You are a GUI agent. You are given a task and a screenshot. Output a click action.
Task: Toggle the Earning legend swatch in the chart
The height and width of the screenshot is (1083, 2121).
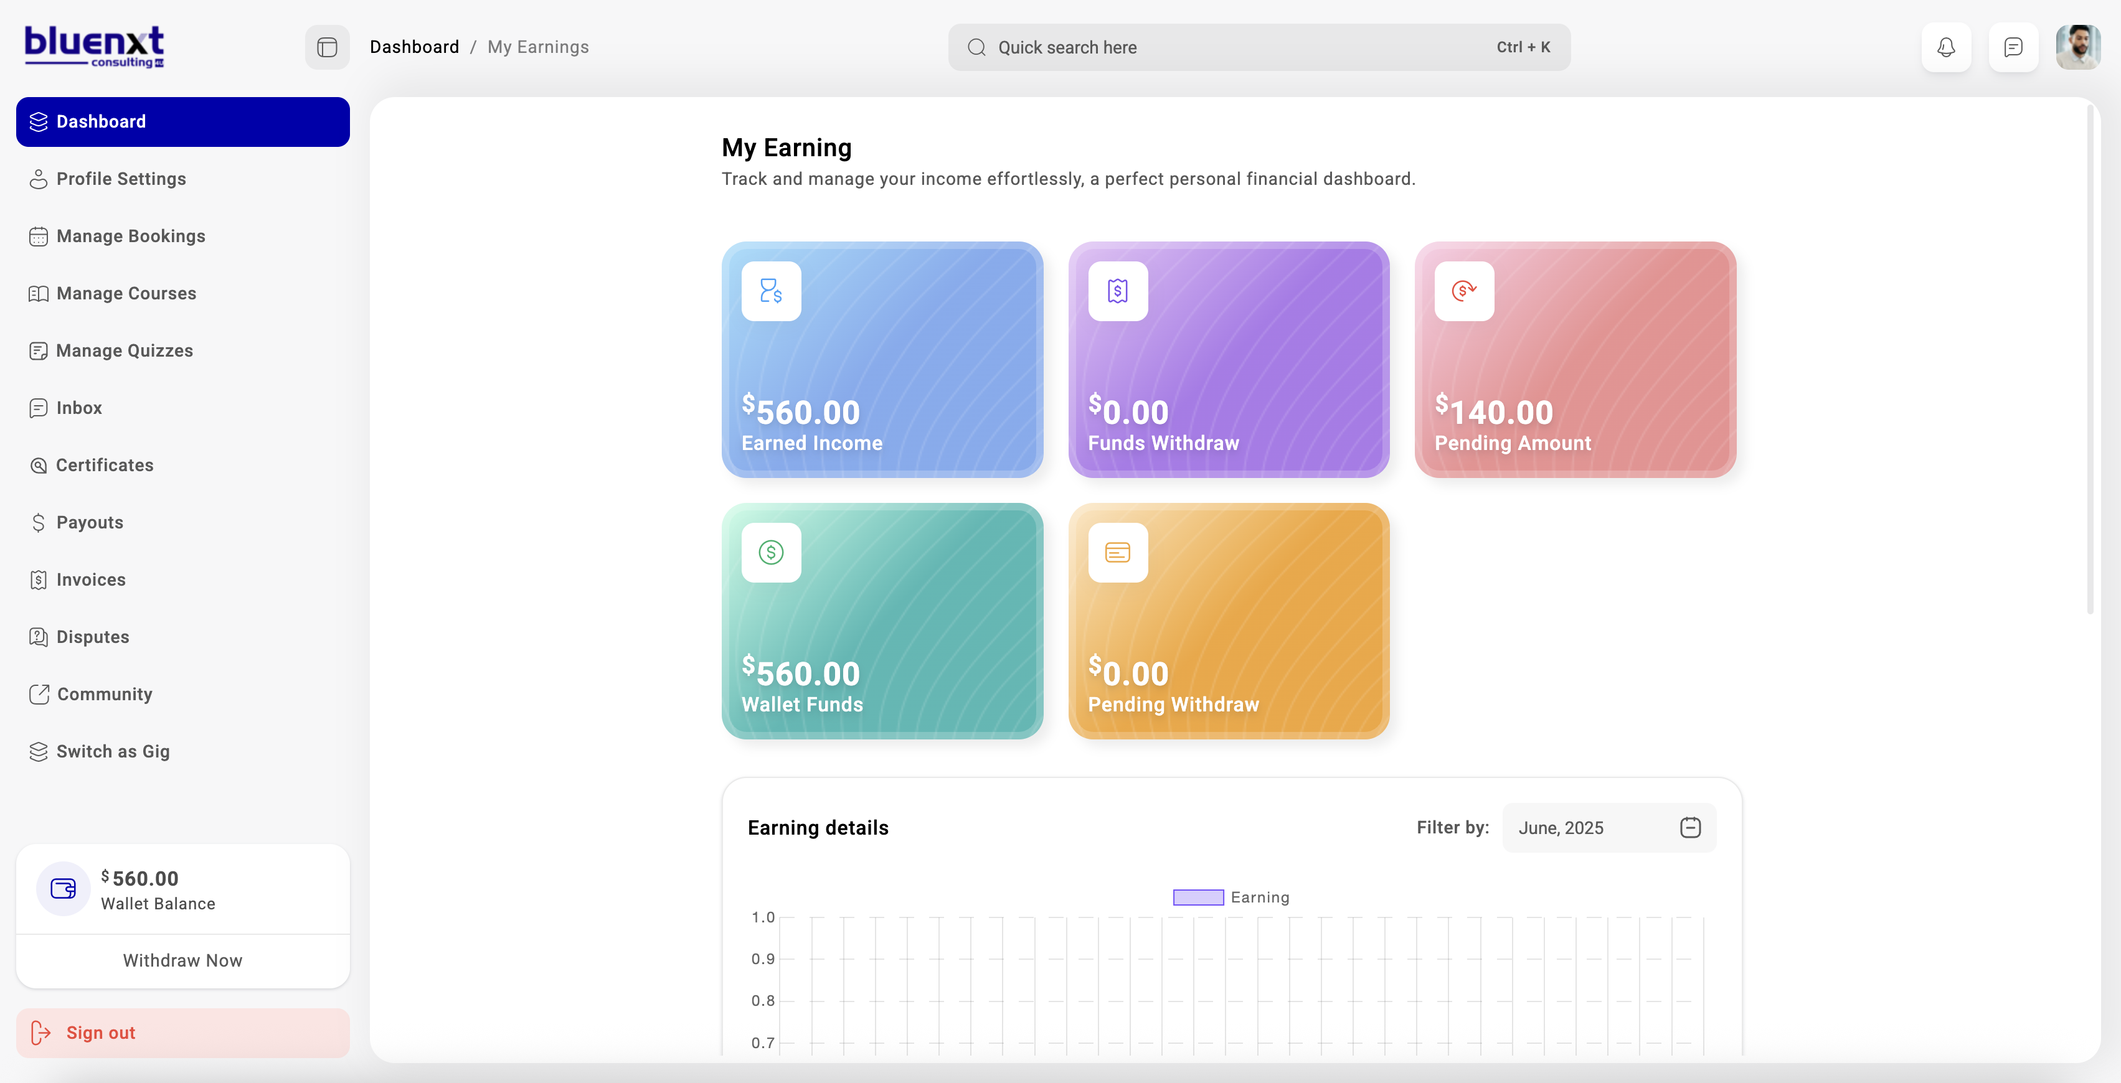click(x=1198, y=897)
